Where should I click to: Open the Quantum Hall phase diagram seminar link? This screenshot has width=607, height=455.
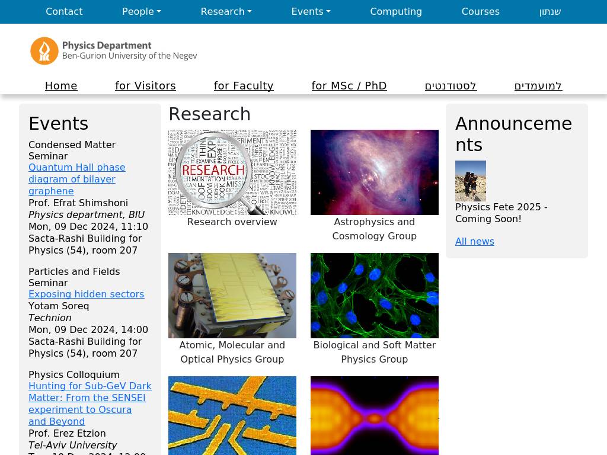click(76, 179)
